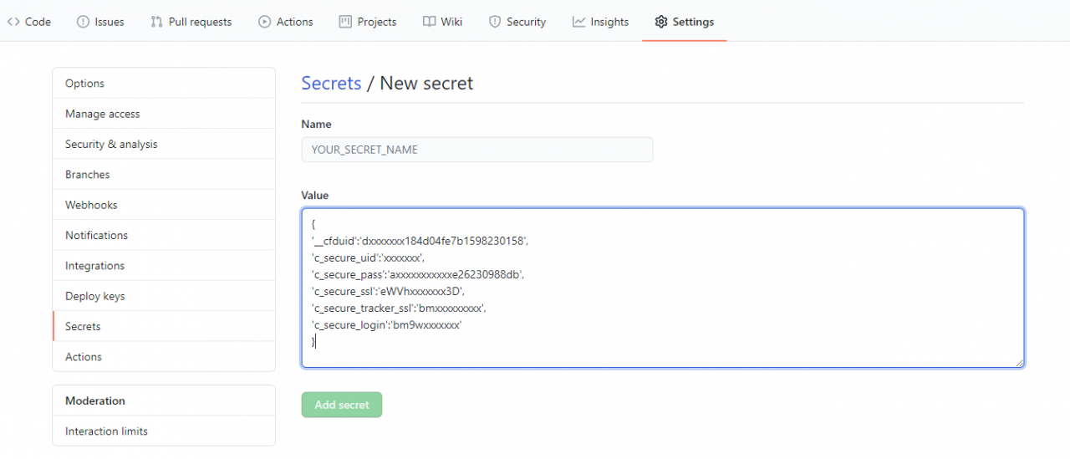Focus the YOUR_SECRET_NAME name field
The image size is (1070, 459).
(477, 150)
